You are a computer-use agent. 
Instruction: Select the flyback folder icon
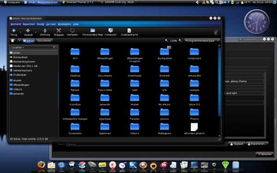75,84
